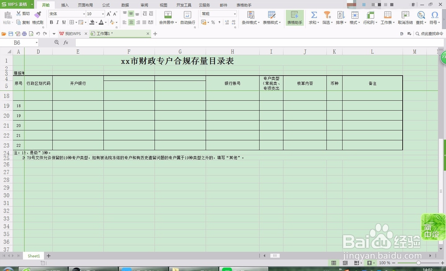Click the increase decimal places icon
The height and width of the screenshot is (271, 446).
tap(227, 22)
